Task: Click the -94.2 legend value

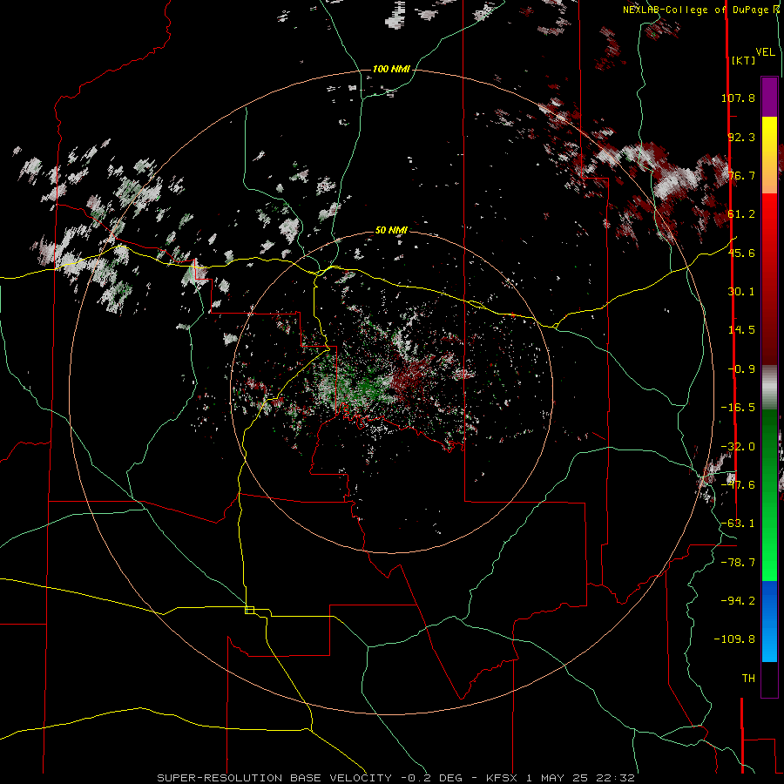Action: coord(738,601)
